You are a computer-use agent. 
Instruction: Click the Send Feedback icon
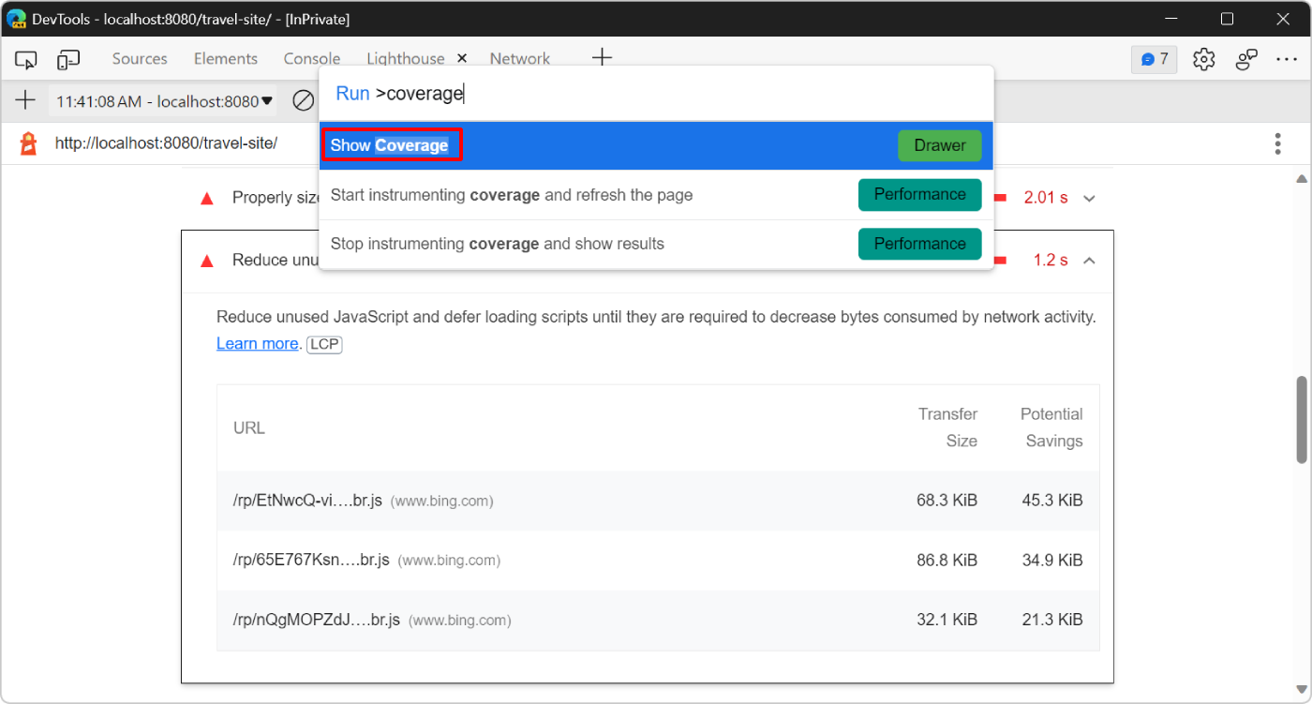[1246, 58]
